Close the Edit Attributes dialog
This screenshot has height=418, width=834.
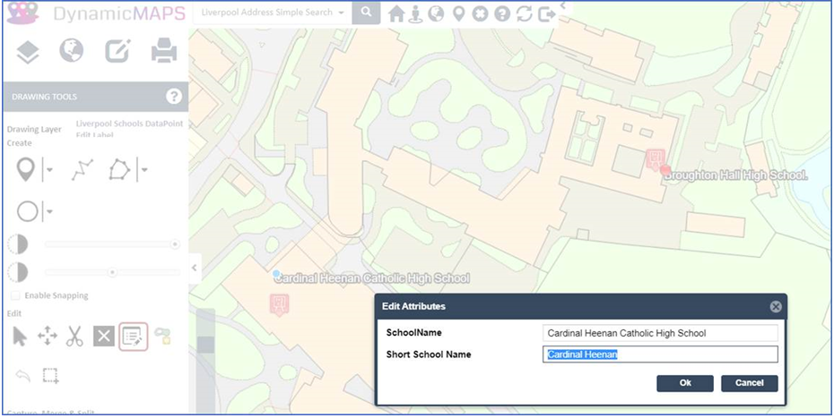coord(776,306)
